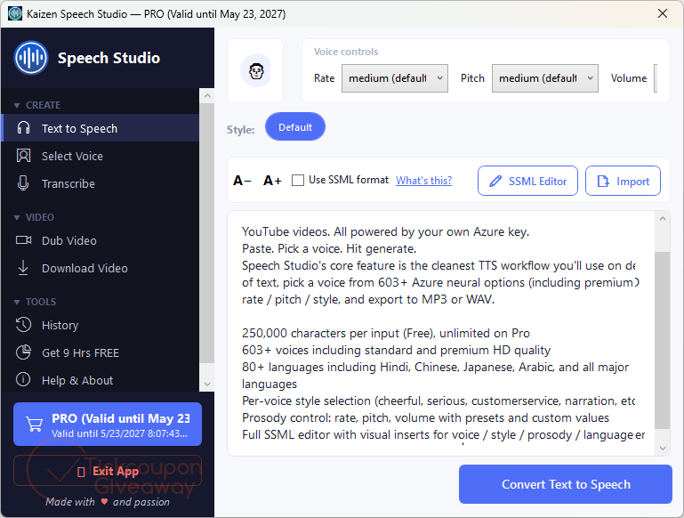Click the microphone icon beside Transcribe
Screen dimensions: 684x518
click(x=23, y=183)
